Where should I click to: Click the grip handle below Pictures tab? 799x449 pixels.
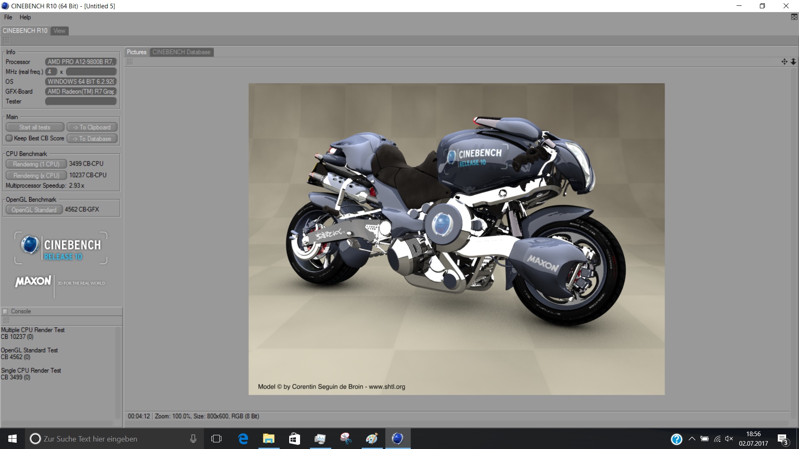coord(130,62)
